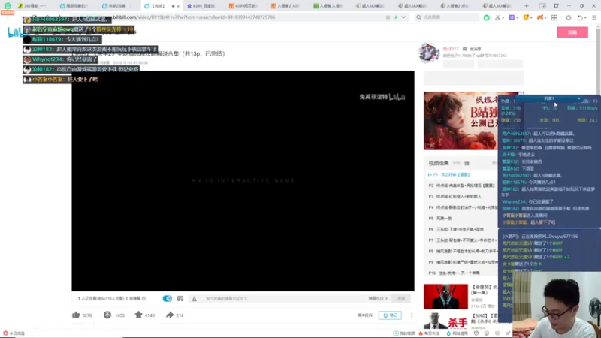Screen dimensions: 601x338
Task: Share the video using the arrow icon
Action: point(170,315)
